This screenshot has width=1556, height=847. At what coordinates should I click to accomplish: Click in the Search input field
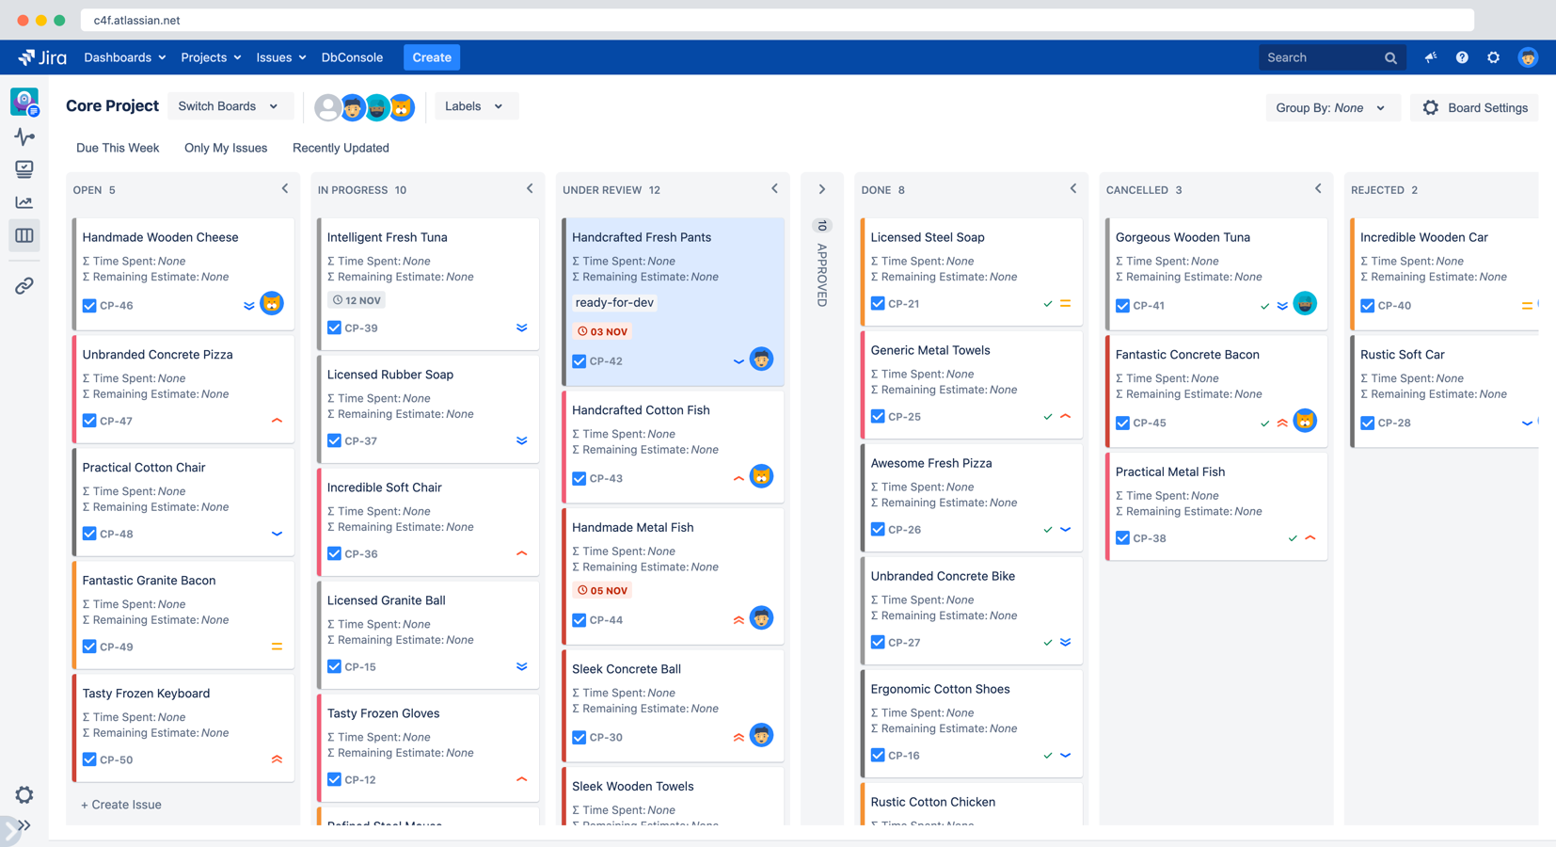click(x=1319, y=57)
